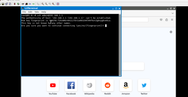Toggle the Ctrl key state
This screenshot has width=188, height=97.
[x=30, y=4]
